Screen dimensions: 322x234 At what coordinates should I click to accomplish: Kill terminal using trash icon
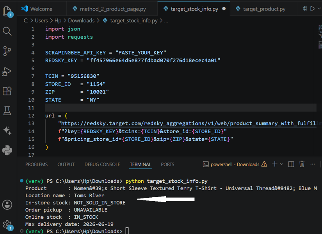click(302, 164)
